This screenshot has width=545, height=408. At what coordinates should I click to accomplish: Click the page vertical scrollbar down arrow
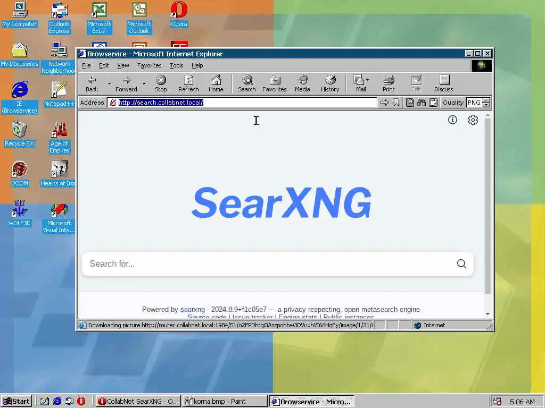[x=488, y=313]
